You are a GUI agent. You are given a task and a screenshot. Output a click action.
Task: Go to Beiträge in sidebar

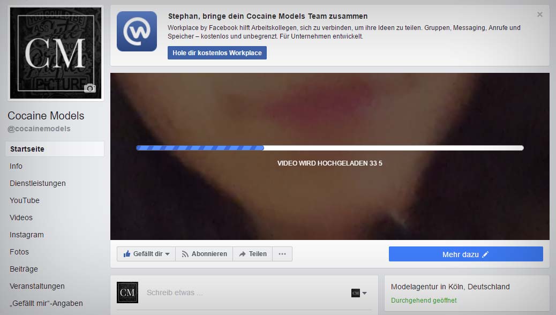click(24, 269)
